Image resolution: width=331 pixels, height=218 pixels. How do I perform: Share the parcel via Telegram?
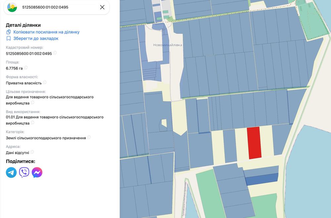click(11, 172)
